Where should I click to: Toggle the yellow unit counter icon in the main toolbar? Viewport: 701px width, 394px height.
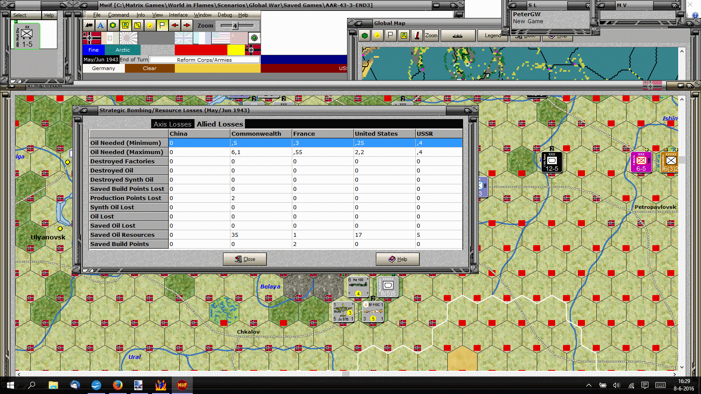125,25
